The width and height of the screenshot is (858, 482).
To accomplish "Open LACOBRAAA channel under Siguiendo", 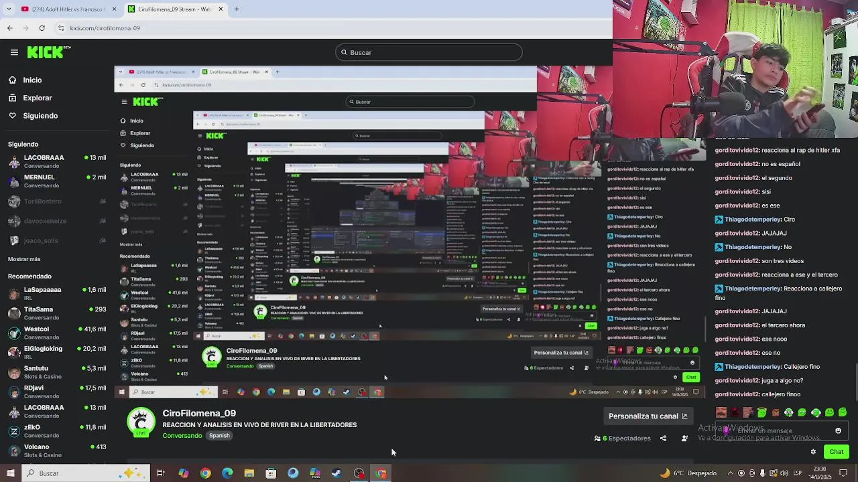I will pyautogui.click(x=57, y=161).
